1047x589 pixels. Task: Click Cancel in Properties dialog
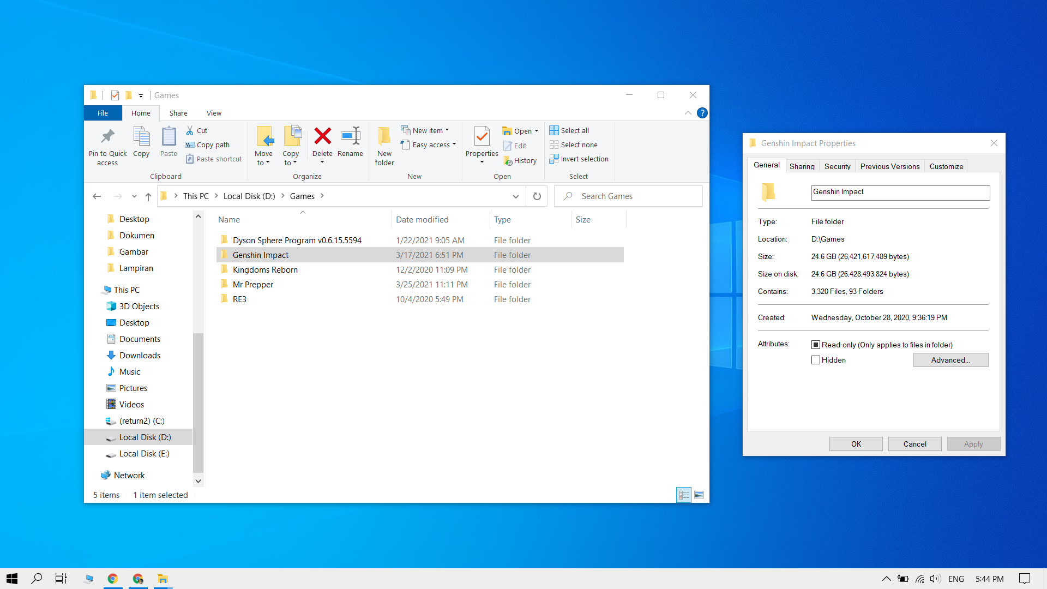(x=915, y=444)
